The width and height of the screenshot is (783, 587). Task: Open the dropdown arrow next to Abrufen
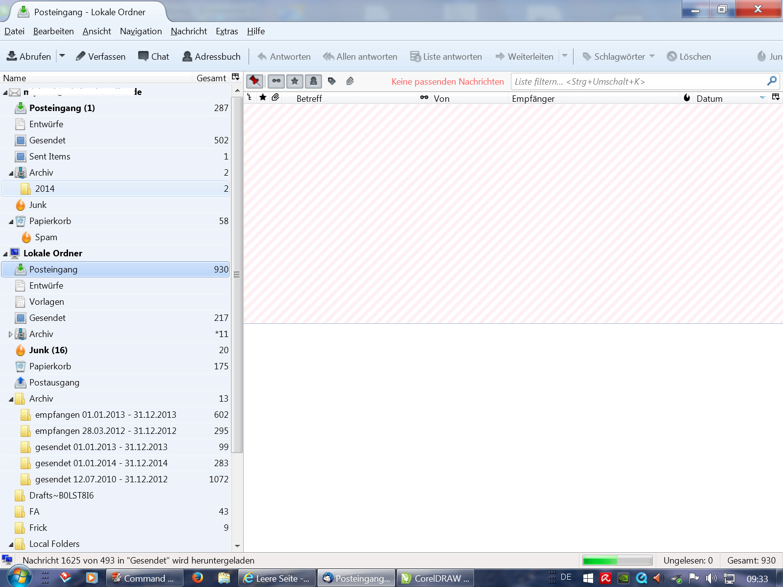(62, 56)
